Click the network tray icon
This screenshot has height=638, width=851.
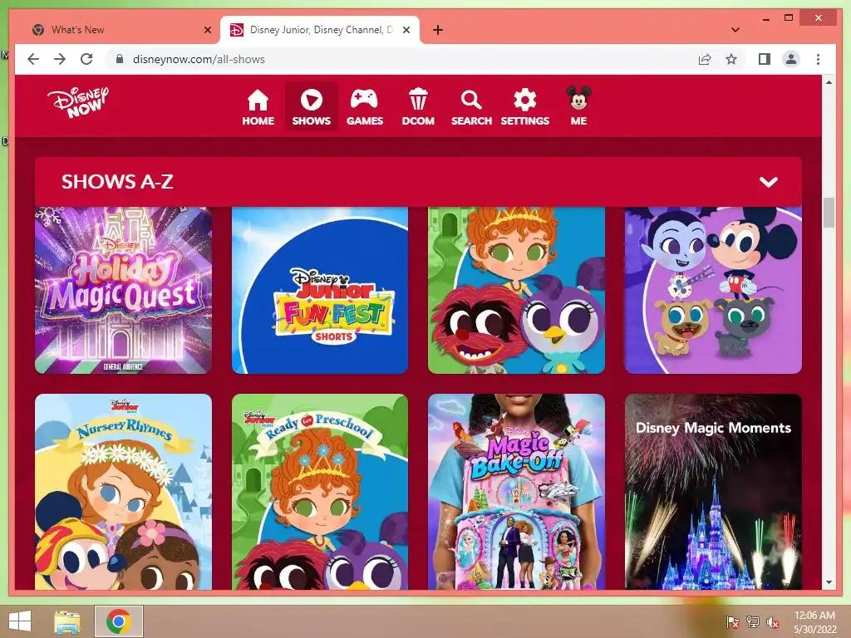[x=752, y=621]
